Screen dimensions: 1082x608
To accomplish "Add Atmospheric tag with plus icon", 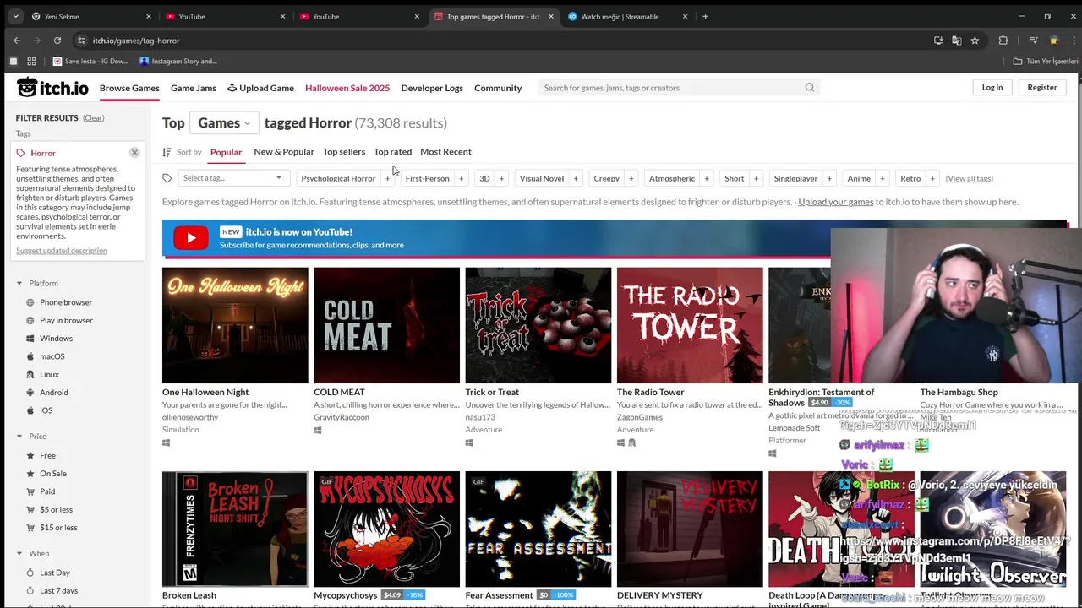I will tap(707, 179).
